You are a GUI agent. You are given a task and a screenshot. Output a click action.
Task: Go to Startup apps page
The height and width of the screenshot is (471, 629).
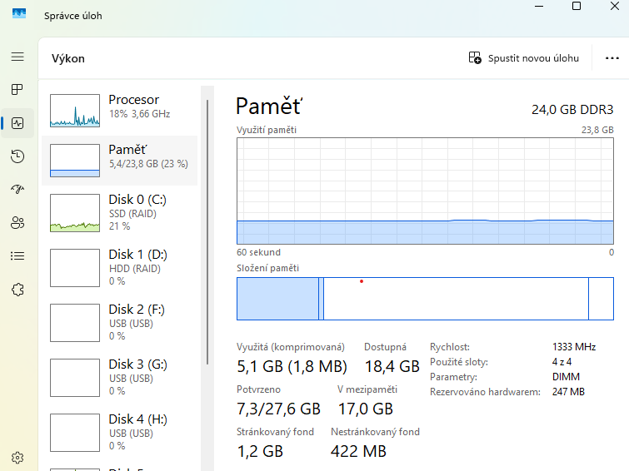[17, 190]
